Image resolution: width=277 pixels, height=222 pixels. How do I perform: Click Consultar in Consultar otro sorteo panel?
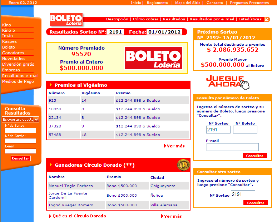click(256, 203)
